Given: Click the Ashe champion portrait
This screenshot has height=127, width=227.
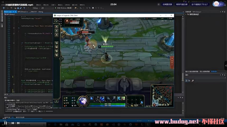Looking at the screenshot, I should [83, 101].
